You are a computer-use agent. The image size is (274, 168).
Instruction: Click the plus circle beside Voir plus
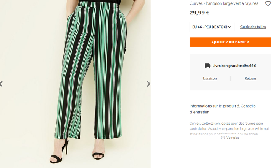click(223, 138)
